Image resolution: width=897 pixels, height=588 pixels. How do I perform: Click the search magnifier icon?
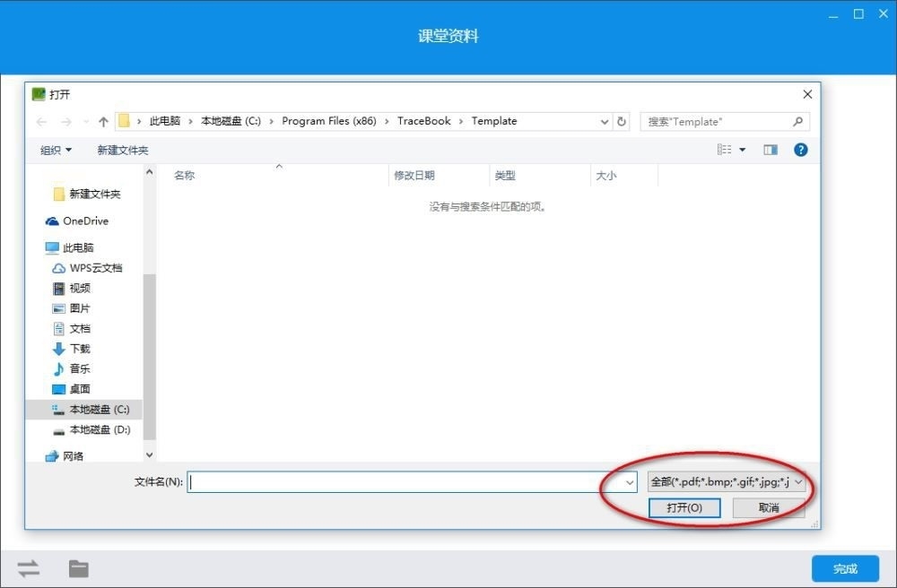click(798, 121)
